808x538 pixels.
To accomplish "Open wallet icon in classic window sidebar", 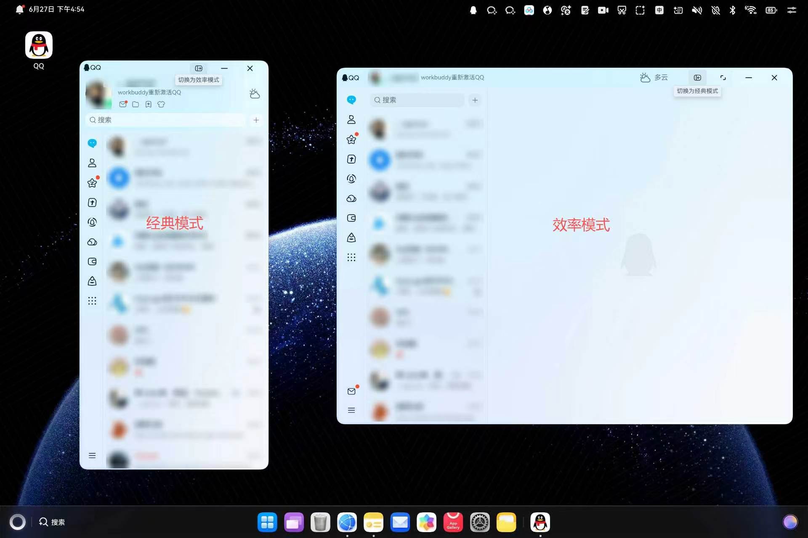I will 92,261.
